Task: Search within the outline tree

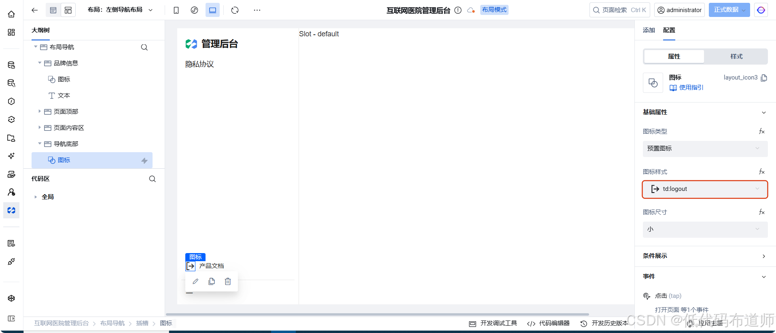Action: [144, 47]
